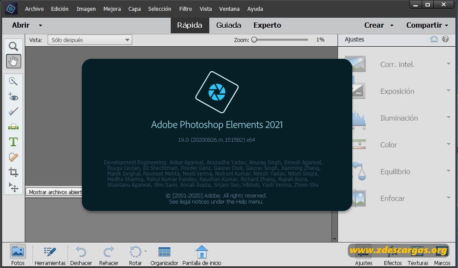Adjust the Zoom slider handle
Image resolution: width=458 pixels, height=268 pixels.
[x=254, y=40]
